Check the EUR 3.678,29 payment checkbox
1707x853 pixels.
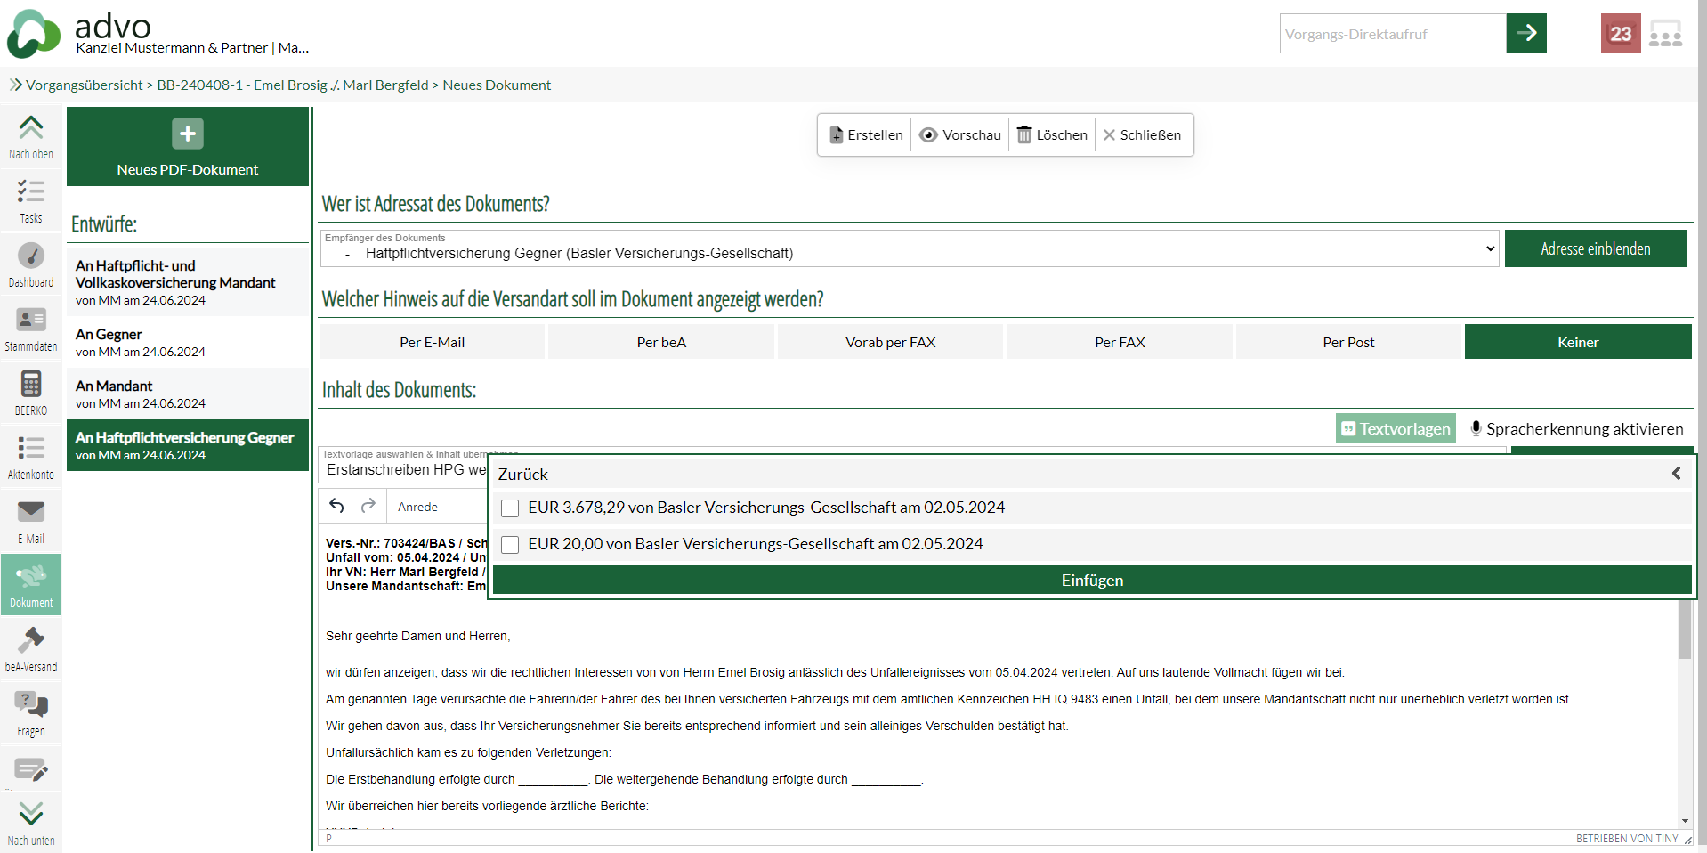click(510, 508)
